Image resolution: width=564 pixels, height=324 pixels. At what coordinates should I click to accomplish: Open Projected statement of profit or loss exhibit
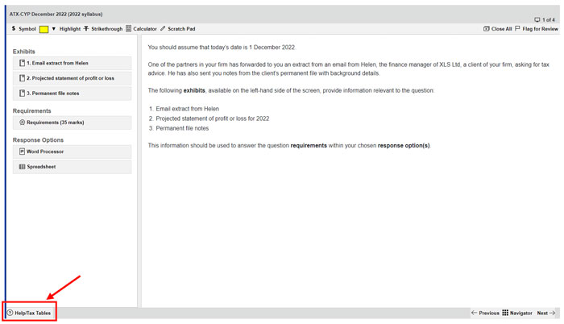coord(72,78)
